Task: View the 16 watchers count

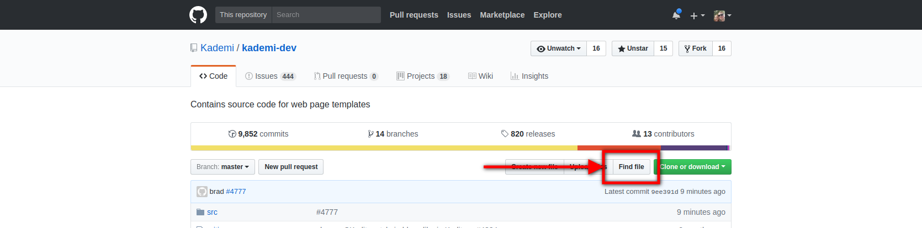Action: coord(596,48)
